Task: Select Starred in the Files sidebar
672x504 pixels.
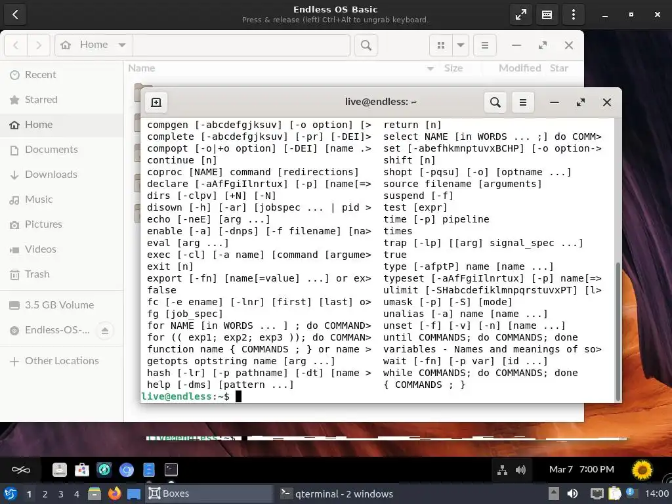Action: pos(62,100)
